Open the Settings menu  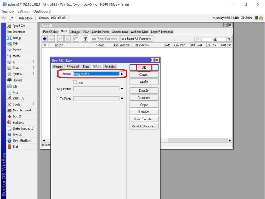pos(24,11)
